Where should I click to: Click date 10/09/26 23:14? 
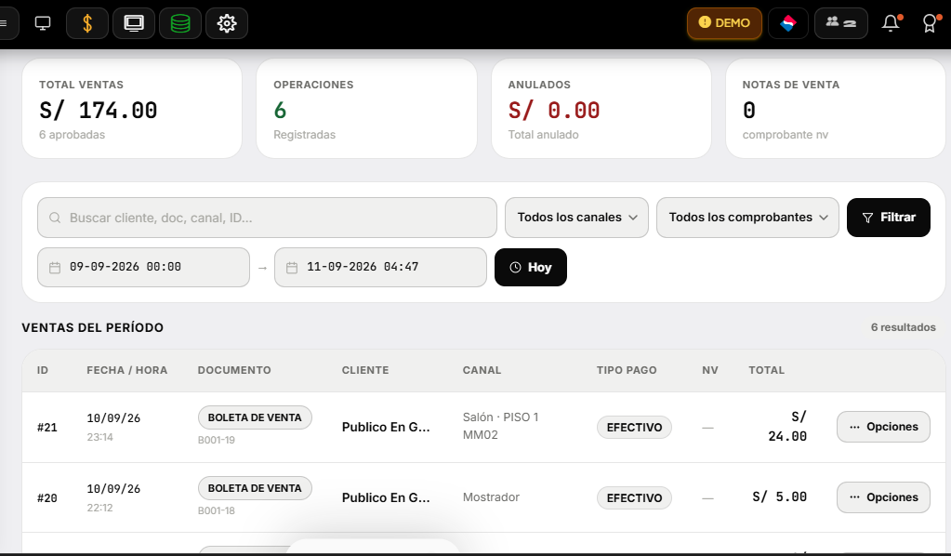(113, 427)
